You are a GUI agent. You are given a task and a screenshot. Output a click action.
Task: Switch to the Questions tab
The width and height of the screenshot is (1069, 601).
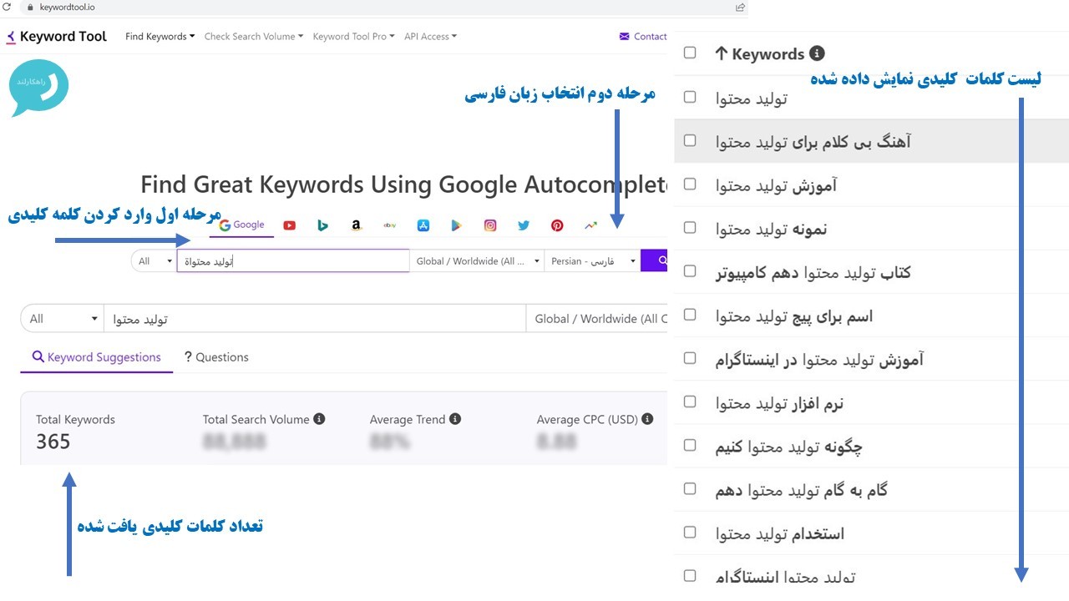point(216,357)
